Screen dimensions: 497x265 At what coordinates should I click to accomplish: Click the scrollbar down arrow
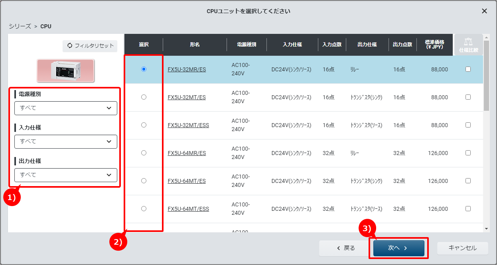[486, 229]
